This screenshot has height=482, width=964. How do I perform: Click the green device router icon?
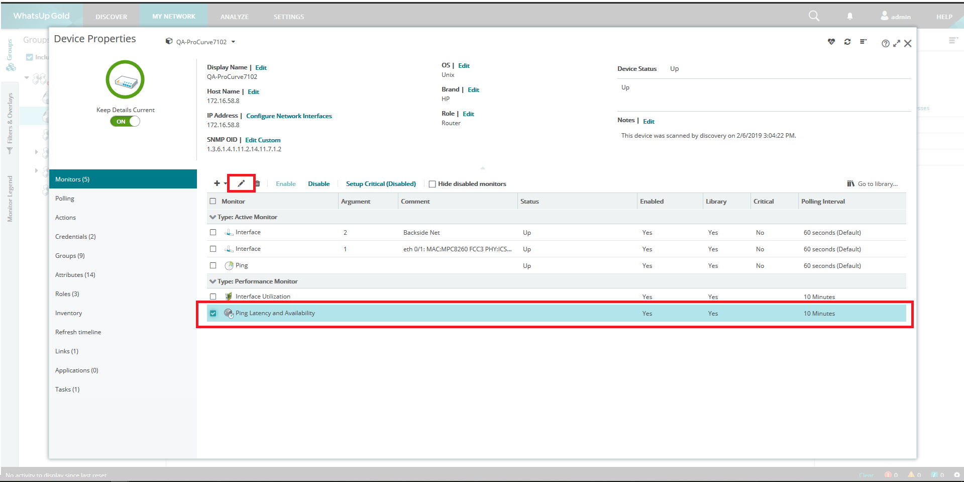125,79
